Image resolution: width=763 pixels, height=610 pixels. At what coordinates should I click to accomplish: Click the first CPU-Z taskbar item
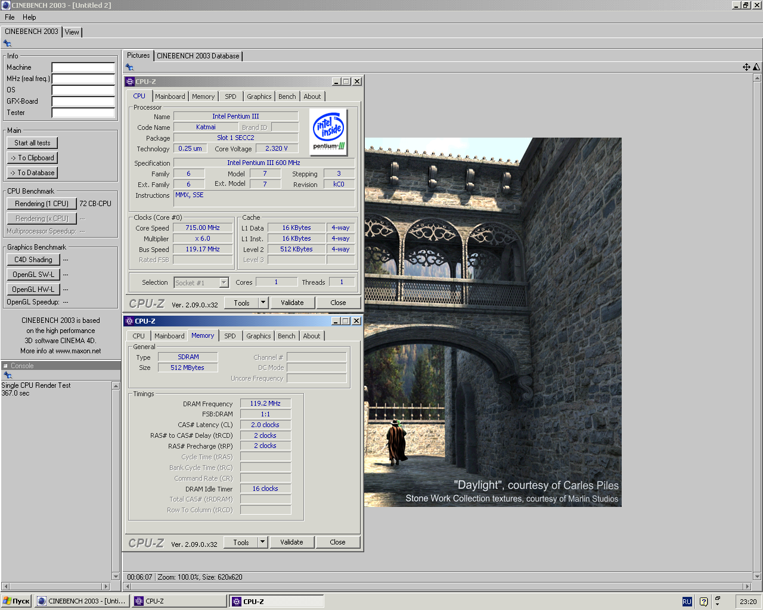point(179,601)
